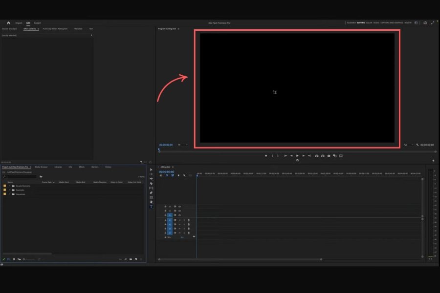Viewport: 440px width, 293px height.
Task: Click the Project panel search field
Action: click(20, 177)
